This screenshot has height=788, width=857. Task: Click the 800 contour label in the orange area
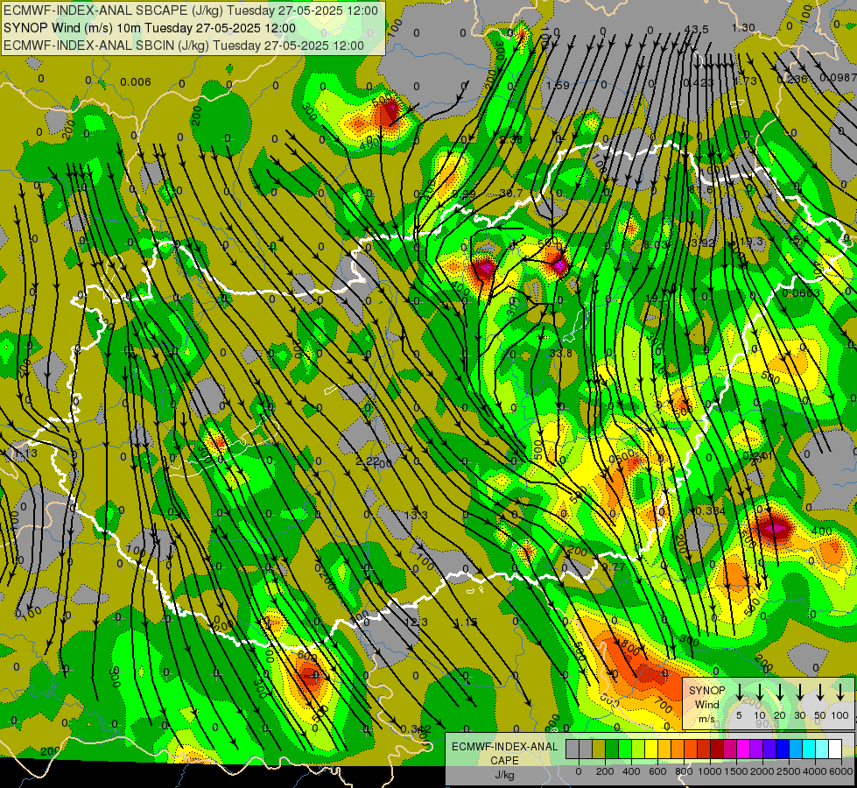(x=630, y=649)
